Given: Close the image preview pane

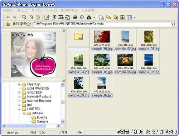Looking at the screenshot, I should point(64,30).
